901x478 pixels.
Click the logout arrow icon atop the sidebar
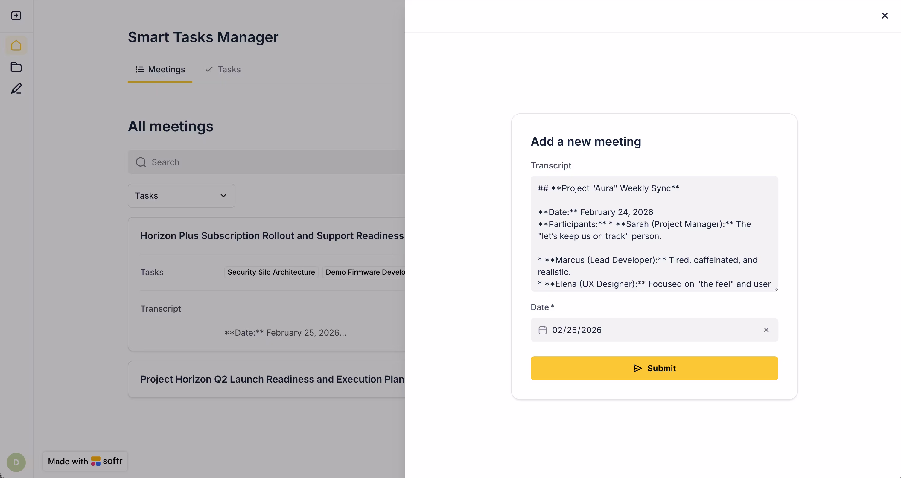16,15
